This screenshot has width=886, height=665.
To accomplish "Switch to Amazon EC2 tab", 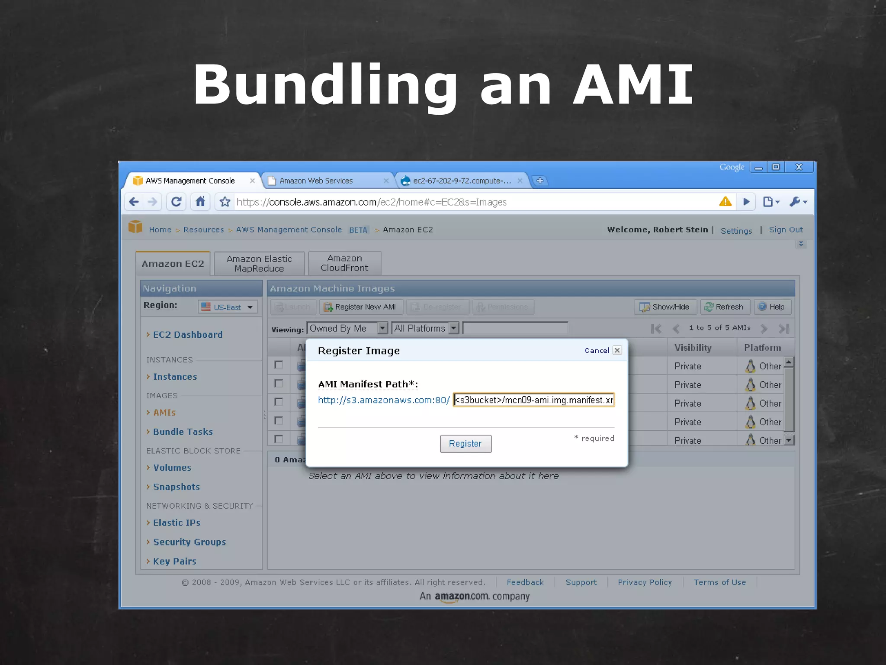I will [173, 263].
